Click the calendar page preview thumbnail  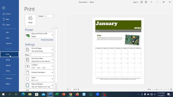pyautogui.click(x=118, y=51)
